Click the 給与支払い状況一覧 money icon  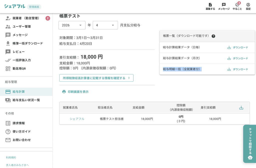8,100
